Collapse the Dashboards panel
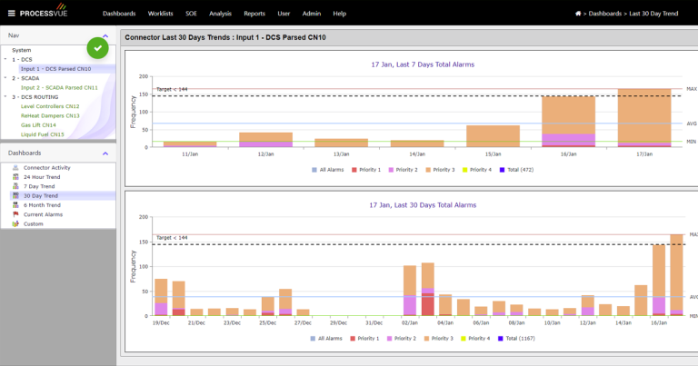 (105, 153)
